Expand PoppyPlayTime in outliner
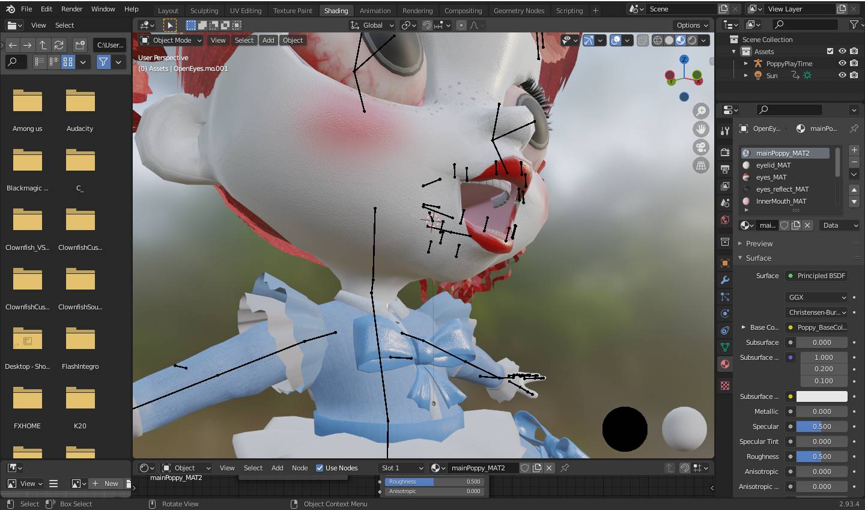865x510 pixels. [x=746, y=64]
